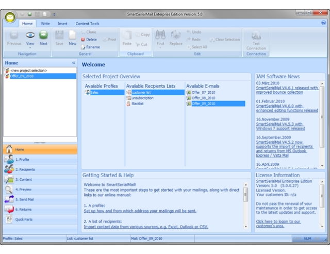Image resolution: width=330 pixels, height=254 pixels.
Task: Open the set up profile help link
Action: point(140,211)
